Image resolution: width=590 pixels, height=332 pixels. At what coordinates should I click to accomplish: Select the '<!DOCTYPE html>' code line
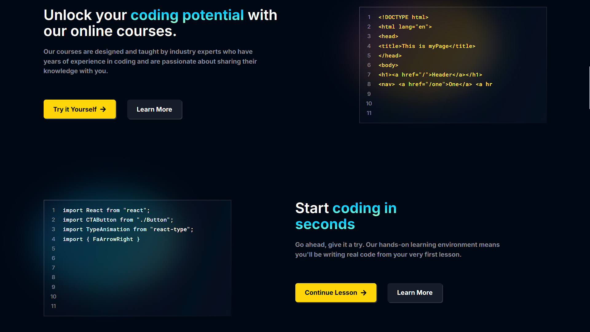point(403,17)
